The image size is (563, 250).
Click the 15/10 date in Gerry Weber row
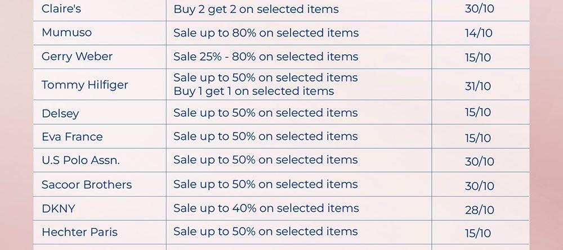point(479,57)
